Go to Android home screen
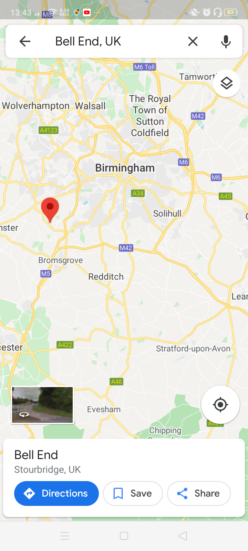Screen dimensions: 248x551 coord(124,536)
